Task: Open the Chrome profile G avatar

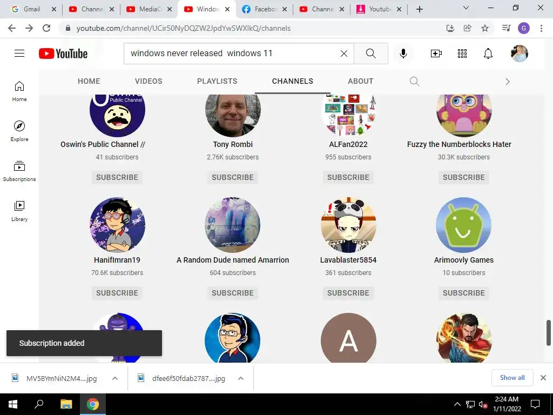Action: coord(524,28)
